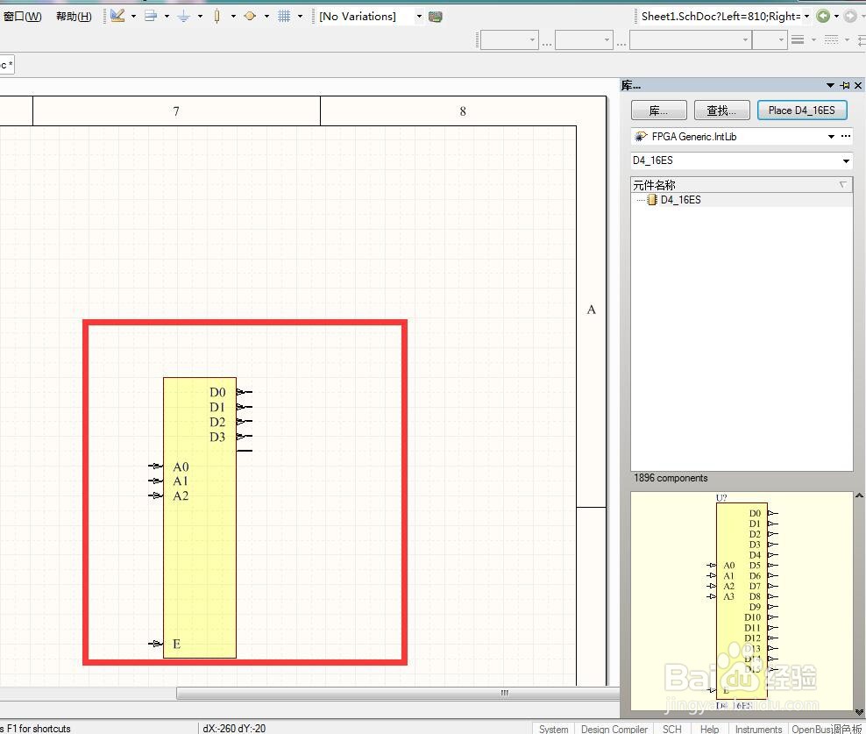Open the first empty formatting combo box
This screenshot has height=734, width=866.
(509, 39)
